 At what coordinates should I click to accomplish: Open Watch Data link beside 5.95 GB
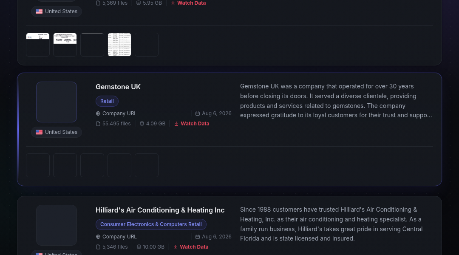(188, 3)
